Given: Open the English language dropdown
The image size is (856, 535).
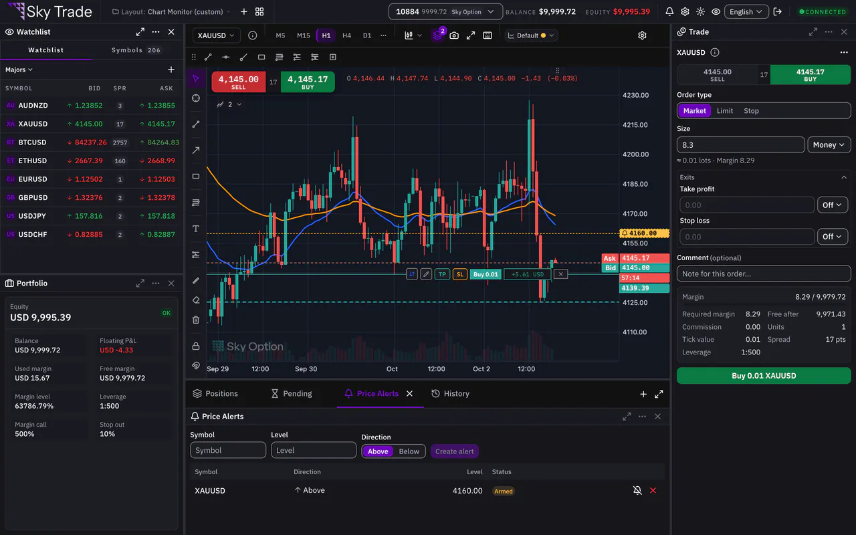Looking at the screenshot, I should [x=746, y=11].
